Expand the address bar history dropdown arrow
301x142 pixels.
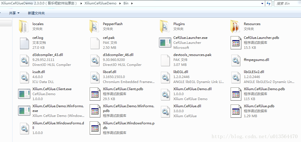pyautogui.click(x=262, y=3)
